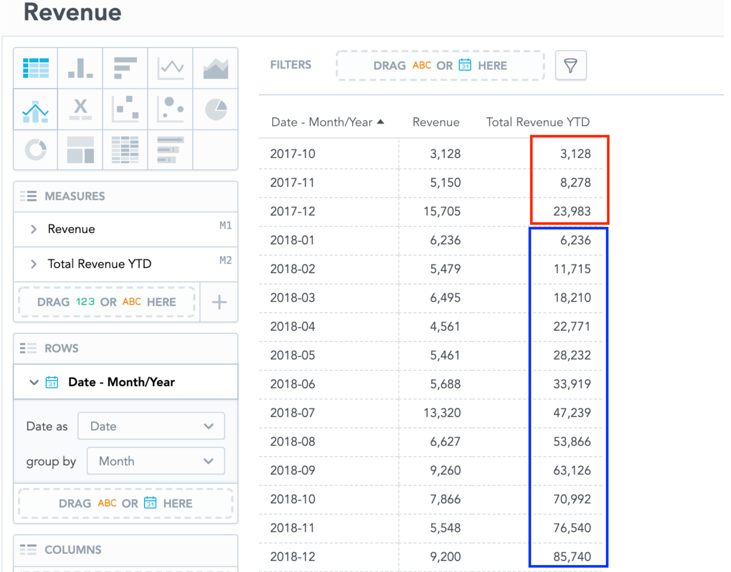Choose the donut chart visualization
Image resolution: width=731 pixels, height=572 pixels.
coord(35,150)
